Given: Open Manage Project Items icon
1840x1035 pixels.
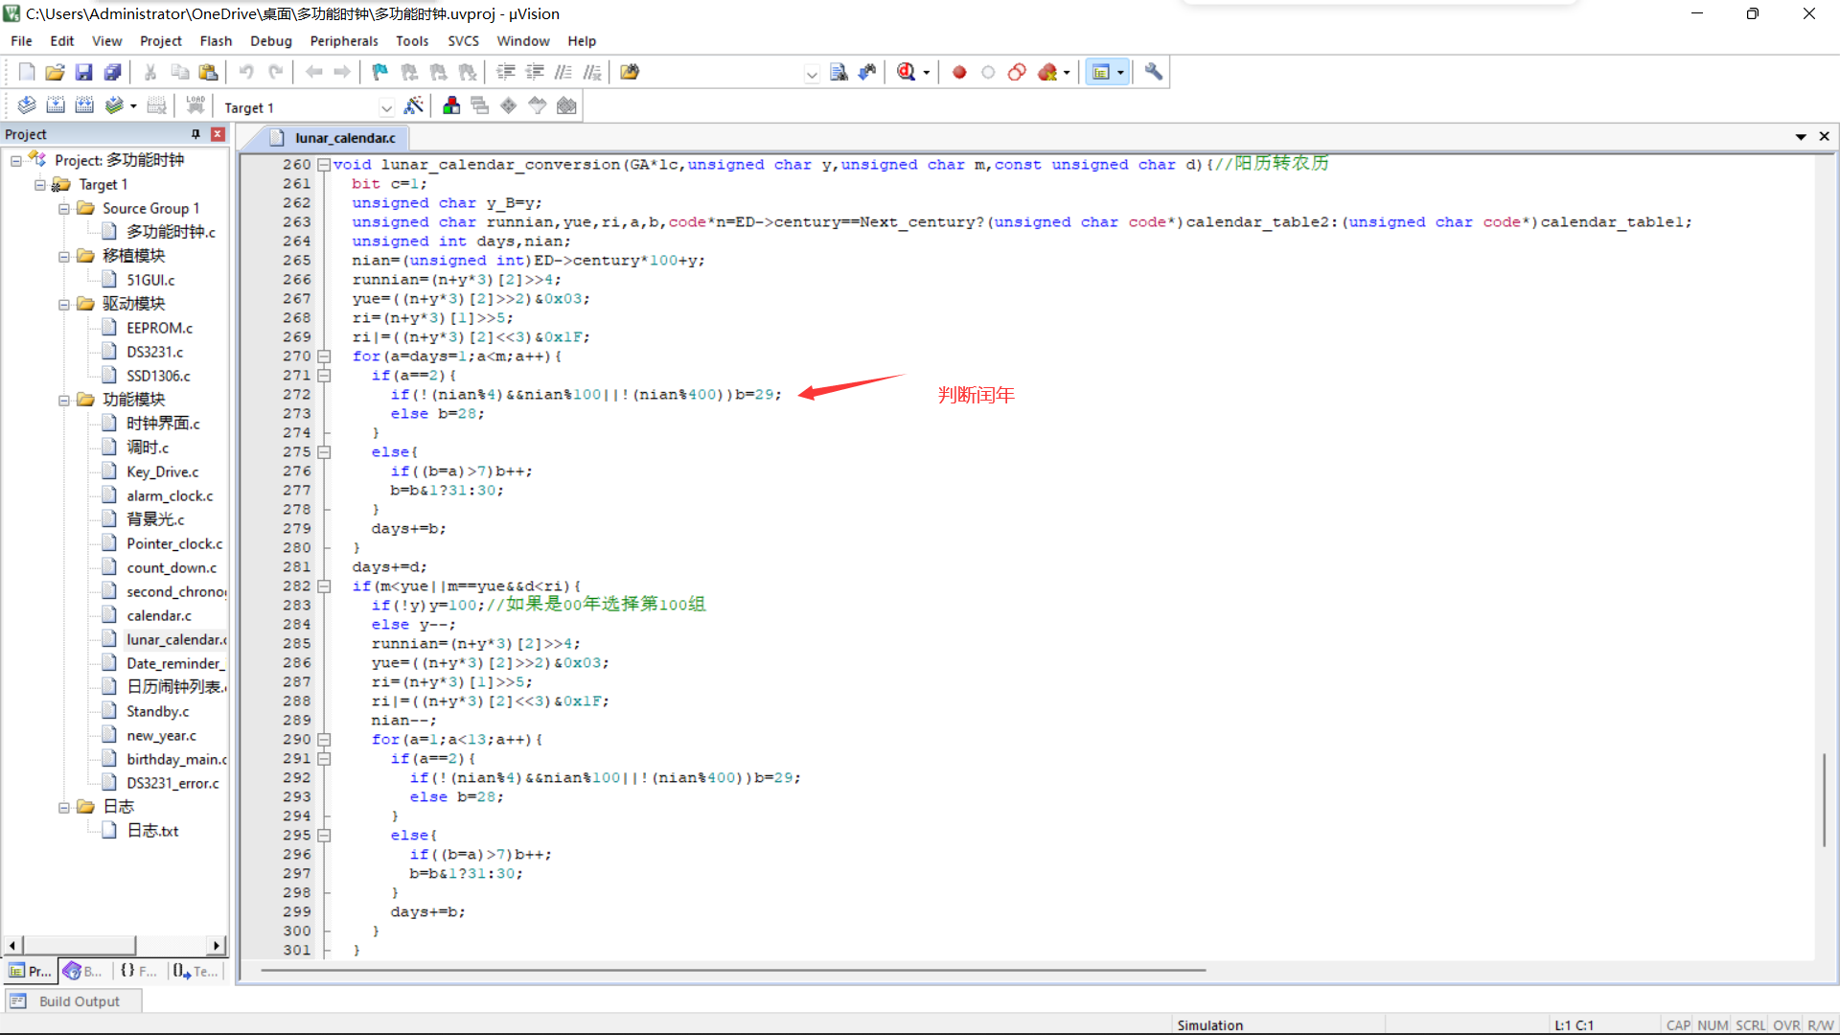Looking at the screenshot, I should 451,105.
